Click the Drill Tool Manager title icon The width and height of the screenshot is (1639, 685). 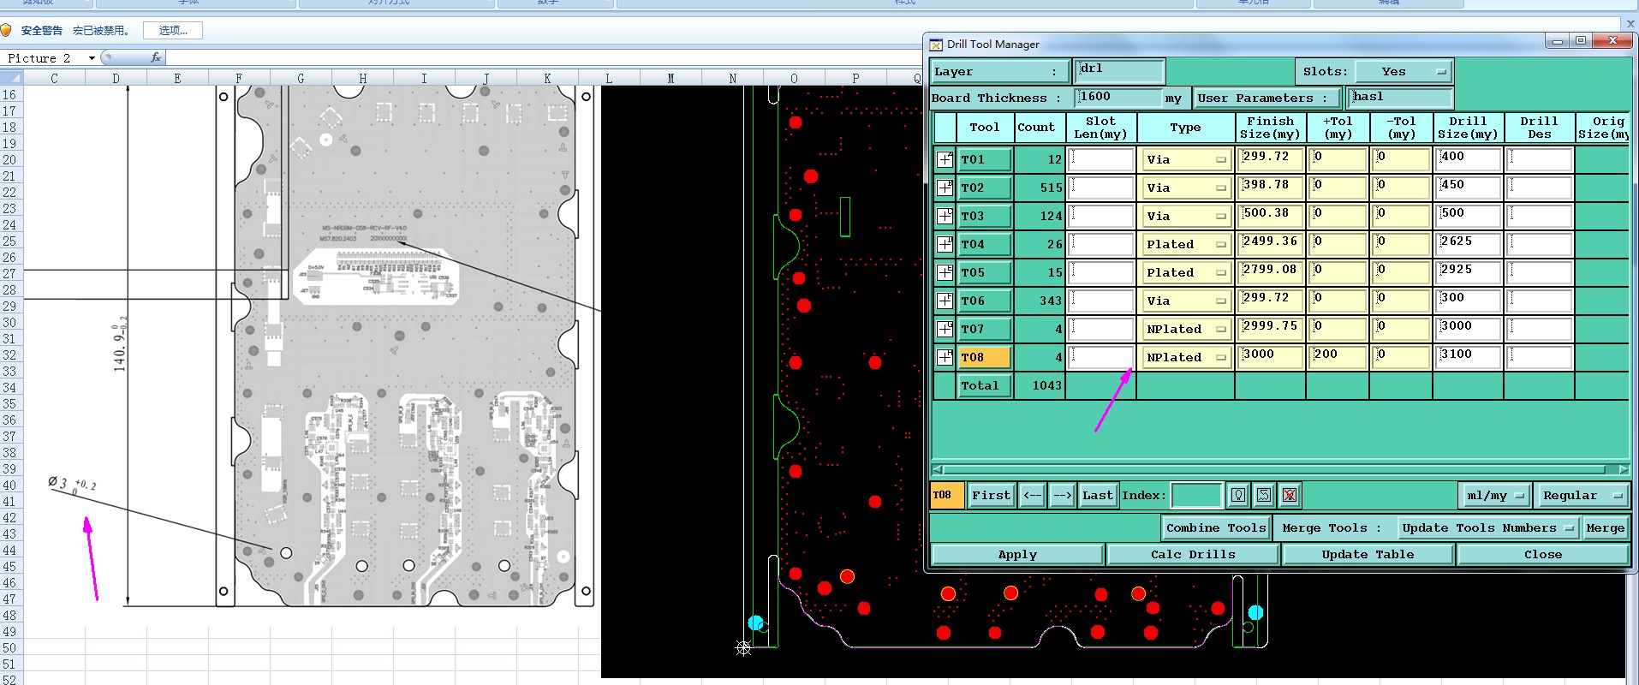pos(937,45)
